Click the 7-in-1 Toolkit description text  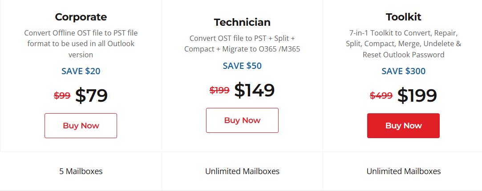(x=403, y=44)
